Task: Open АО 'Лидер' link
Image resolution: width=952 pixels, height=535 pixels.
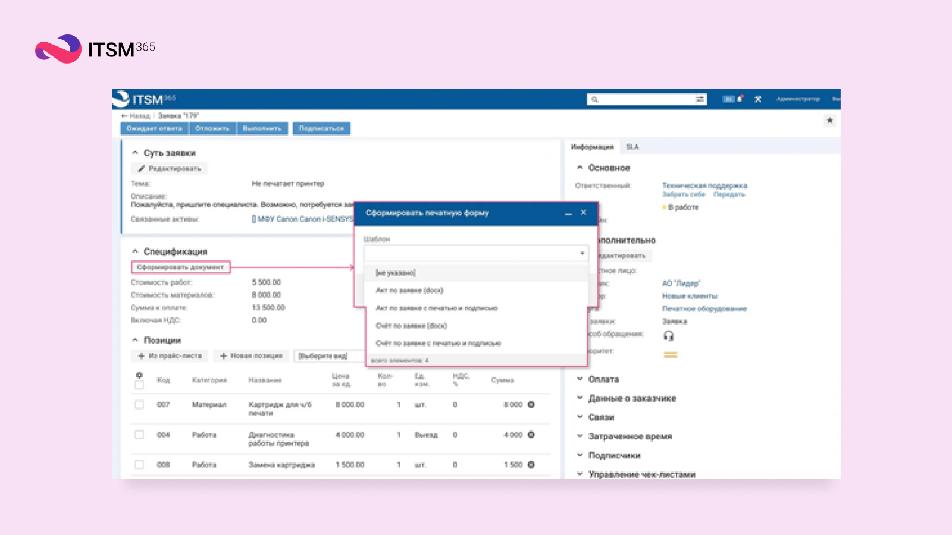Action: click(x=681, y=284)
